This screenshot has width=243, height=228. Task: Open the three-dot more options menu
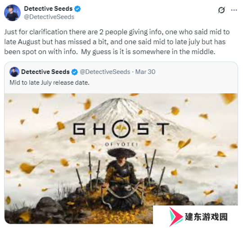pyautogui.click(x=234, y=10)
